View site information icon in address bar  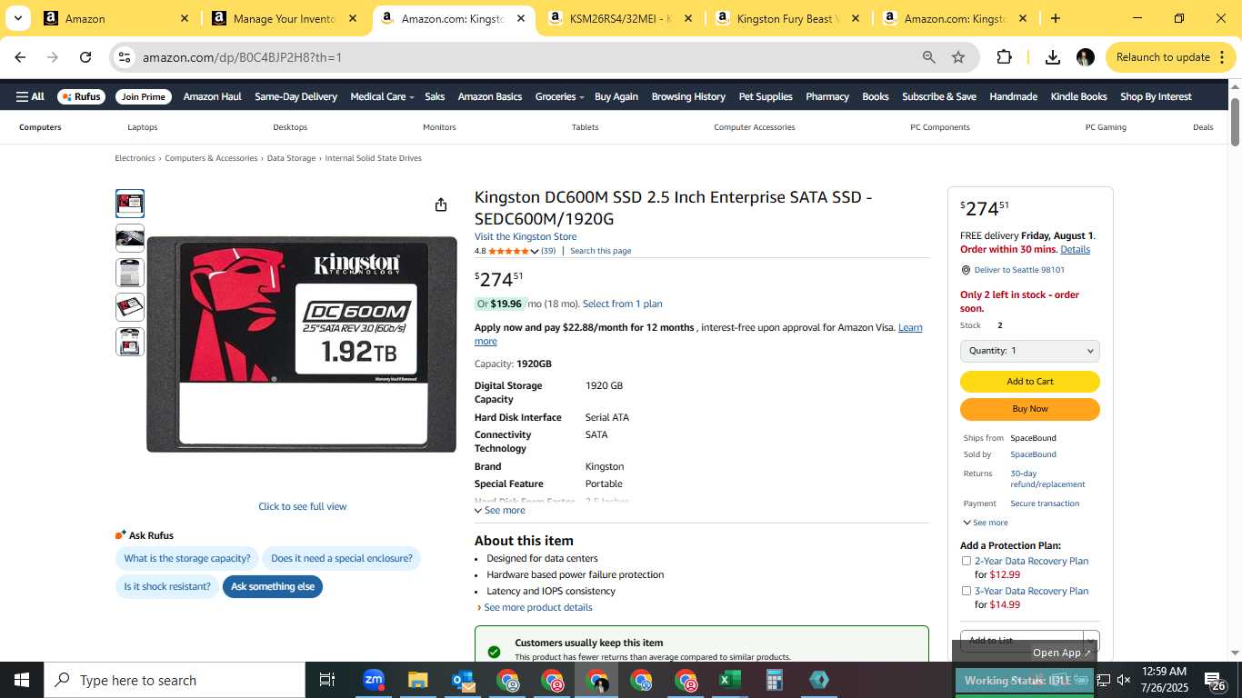pyautogui.click(x=125, y=57)
